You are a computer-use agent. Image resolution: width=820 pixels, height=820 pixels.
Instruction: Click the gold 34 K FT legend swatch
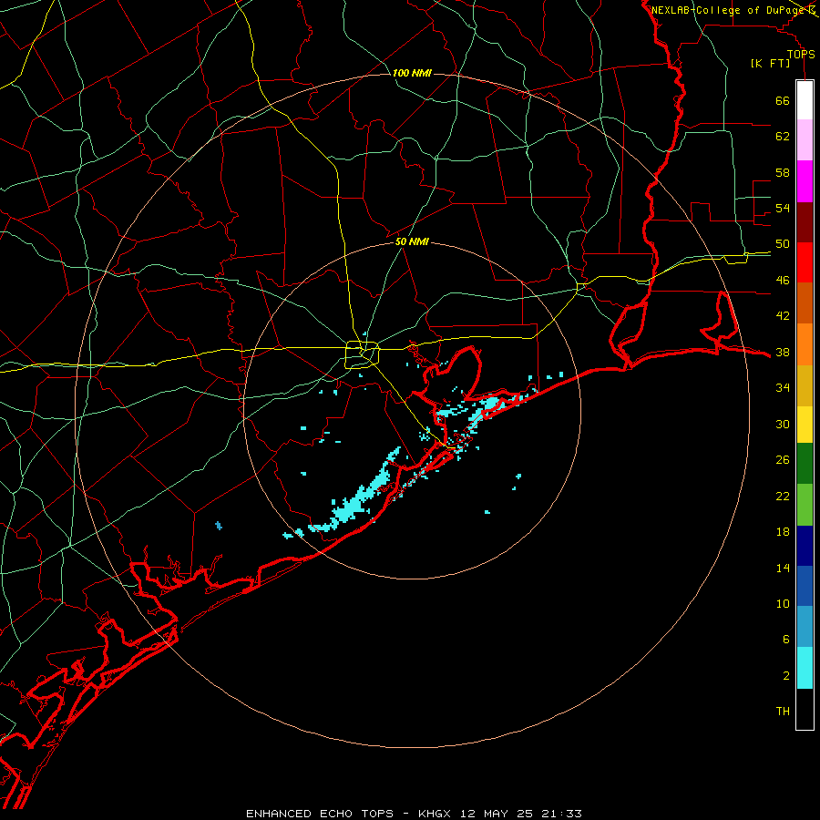pyautogui.click(x=805, y=385)
